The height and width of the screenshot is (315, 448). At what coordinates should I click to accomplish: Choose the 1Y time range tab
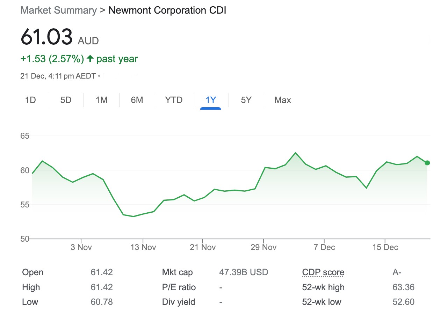pyautogui.click(x=211, y=100)
